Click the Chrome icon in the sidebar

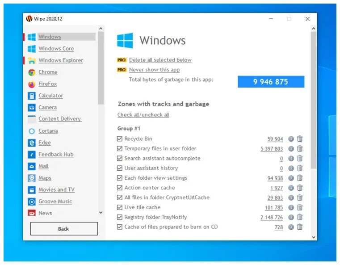point(32,72)
